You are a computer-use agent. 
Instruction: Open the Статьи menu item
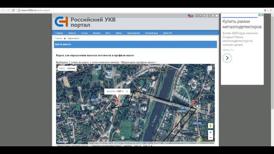tap(84, 33)
